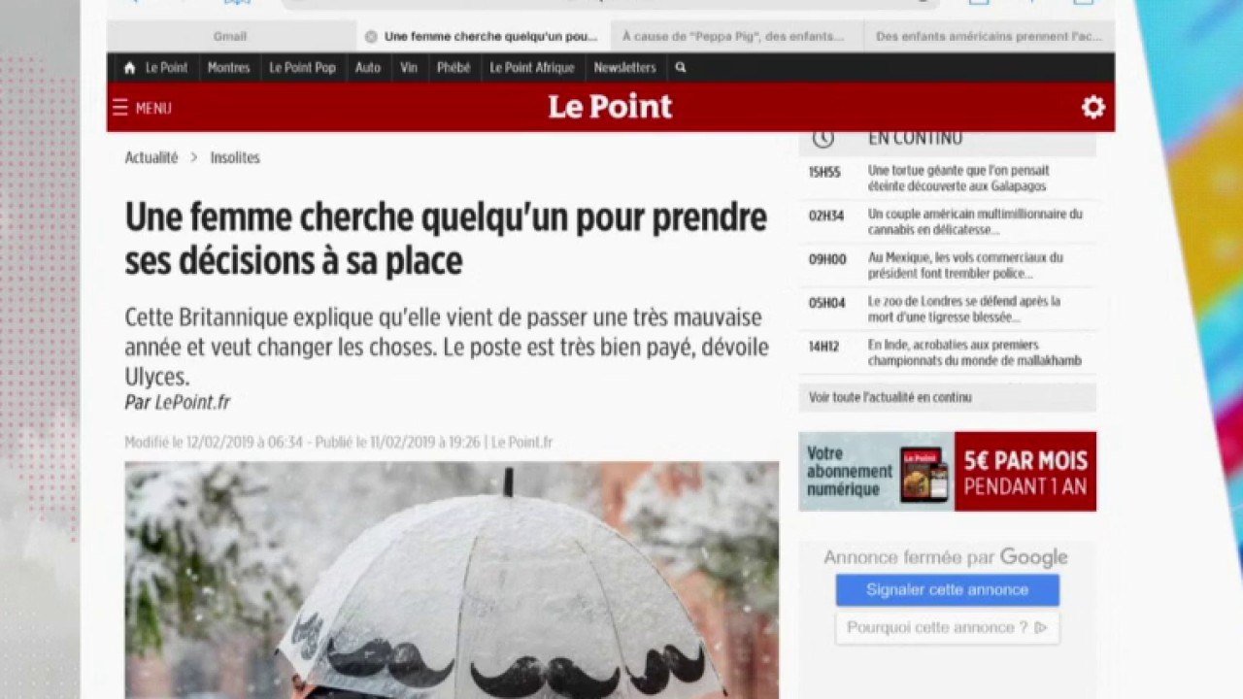
Task: Open the search magnifier in the black navigation bar
Action: click(x=681, y=68)
